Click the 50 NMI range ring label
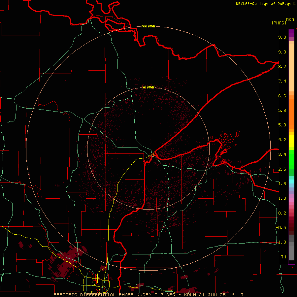This screenshot has width=297, height=297. (148, 87)
